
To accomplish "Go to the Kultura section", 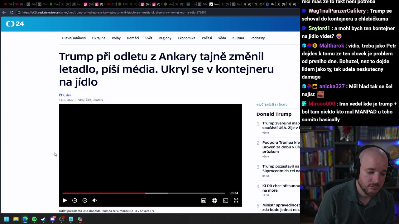I will pos(238,38).
